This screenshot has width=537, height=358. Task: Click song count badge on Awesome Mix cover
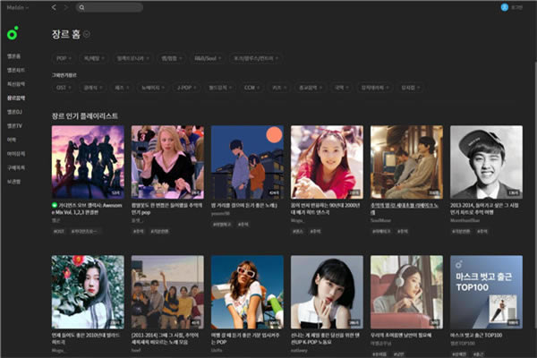[x=115, y=192]
